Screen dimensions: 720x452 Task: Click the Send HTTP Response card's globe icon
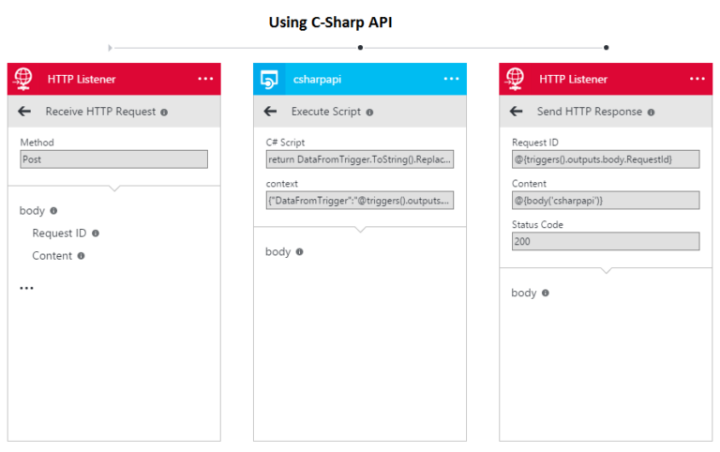point(515,79)
